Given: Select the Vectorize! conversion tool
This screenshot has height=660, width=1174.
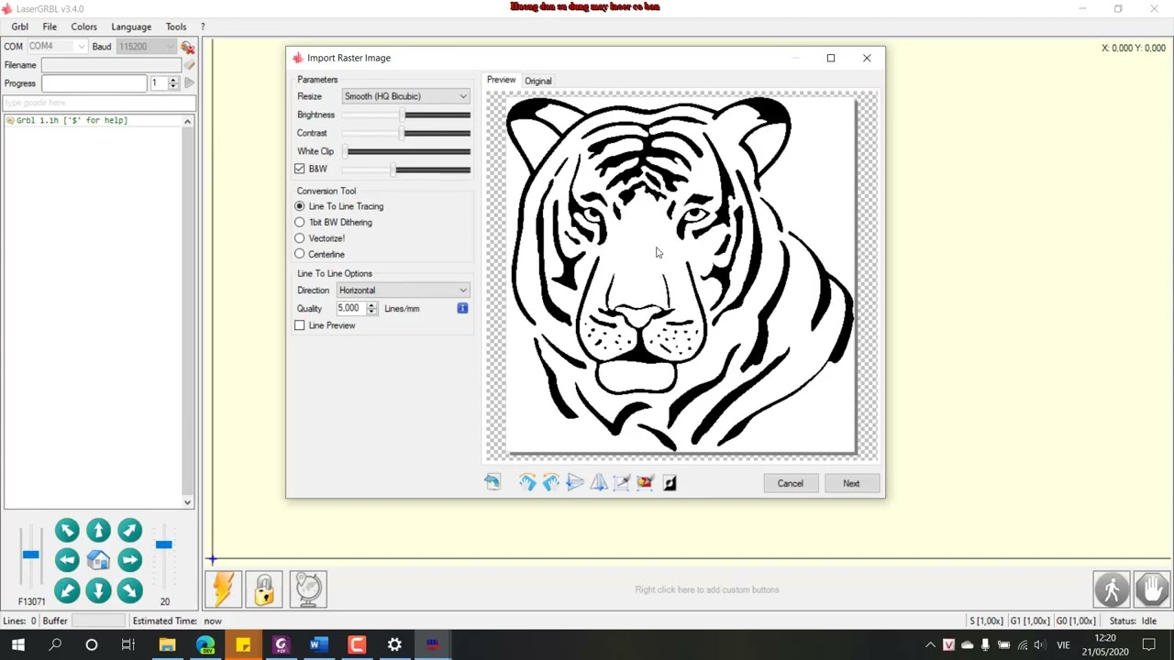Looking at the screenshot, I should point(299,238).
